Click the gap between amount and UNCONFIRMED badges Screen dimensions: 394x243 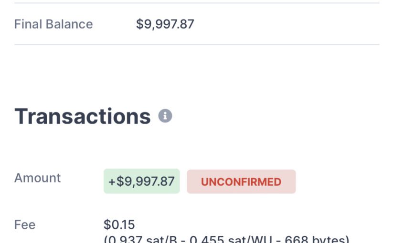pos(183,182)
